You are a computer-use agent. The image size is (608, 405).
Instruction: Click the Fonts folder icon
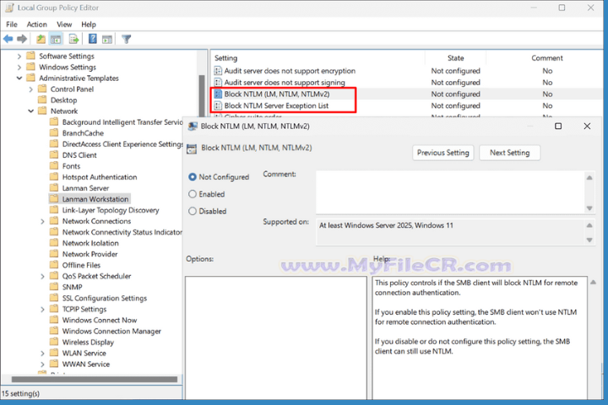pyautogui.click(x=54, y=166)
